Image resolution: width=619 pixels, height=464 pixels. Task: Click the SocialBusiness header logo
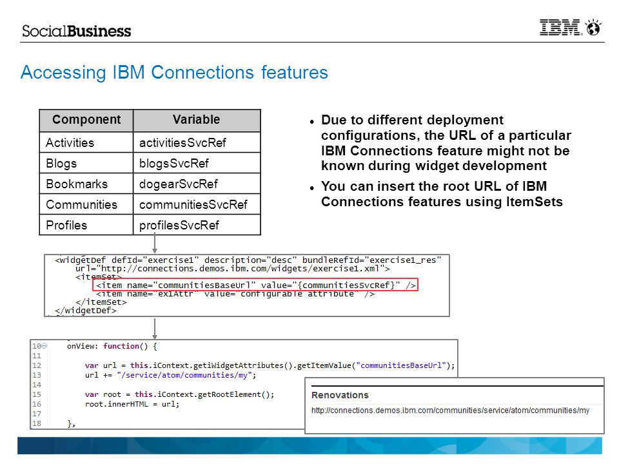click(76, 31)
